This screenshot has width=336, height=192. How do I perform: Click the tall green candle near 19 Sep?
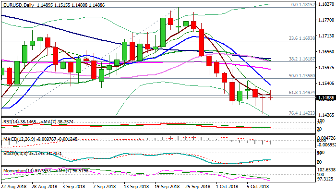click(163, 32)
